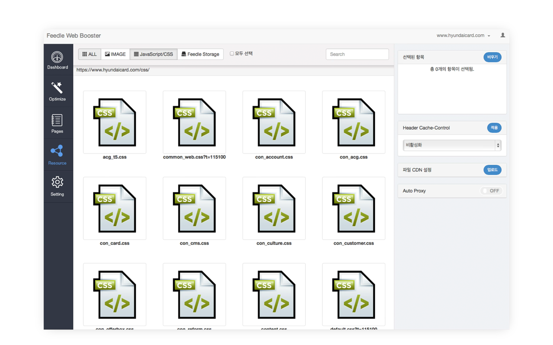
Task: Select the acg_t5.css file icon
Action: point(114,122)
